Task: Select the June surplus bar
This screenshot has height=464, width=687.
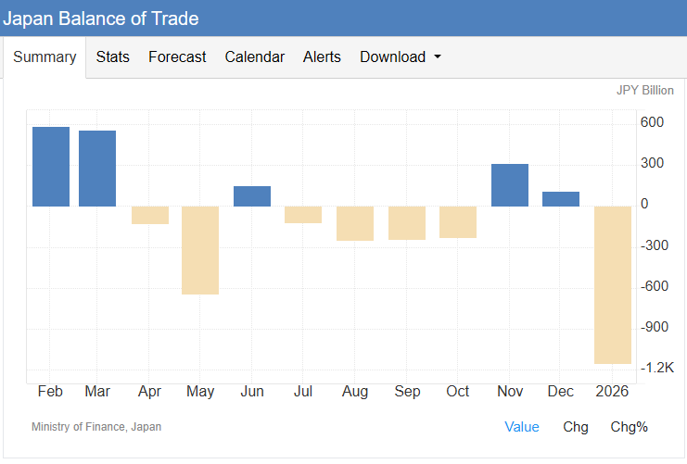Action: tap(252, 196)
